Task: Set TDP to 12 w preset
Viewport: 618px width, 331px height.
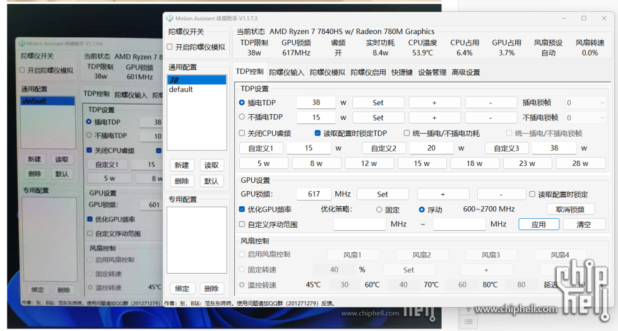Action: [369, 163]
